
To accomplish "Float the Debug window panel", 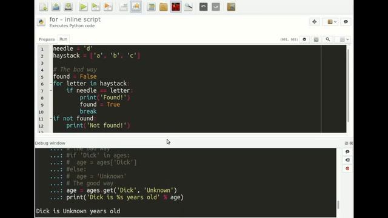I will [x=346, y=143].
